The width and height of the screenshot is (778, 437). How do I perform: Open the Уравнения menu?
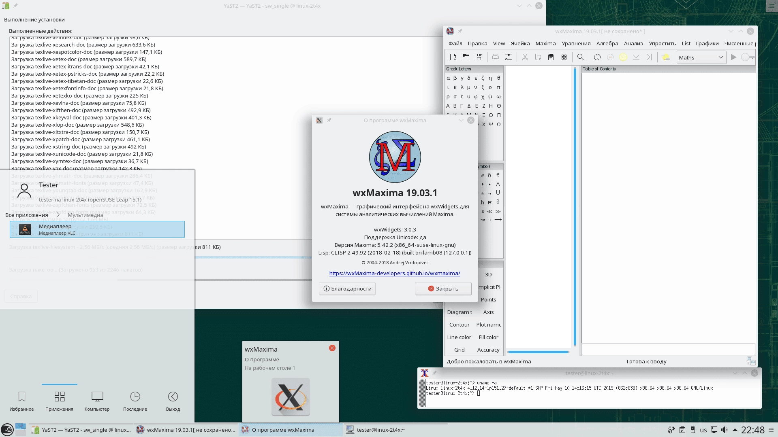pos(576,43)
